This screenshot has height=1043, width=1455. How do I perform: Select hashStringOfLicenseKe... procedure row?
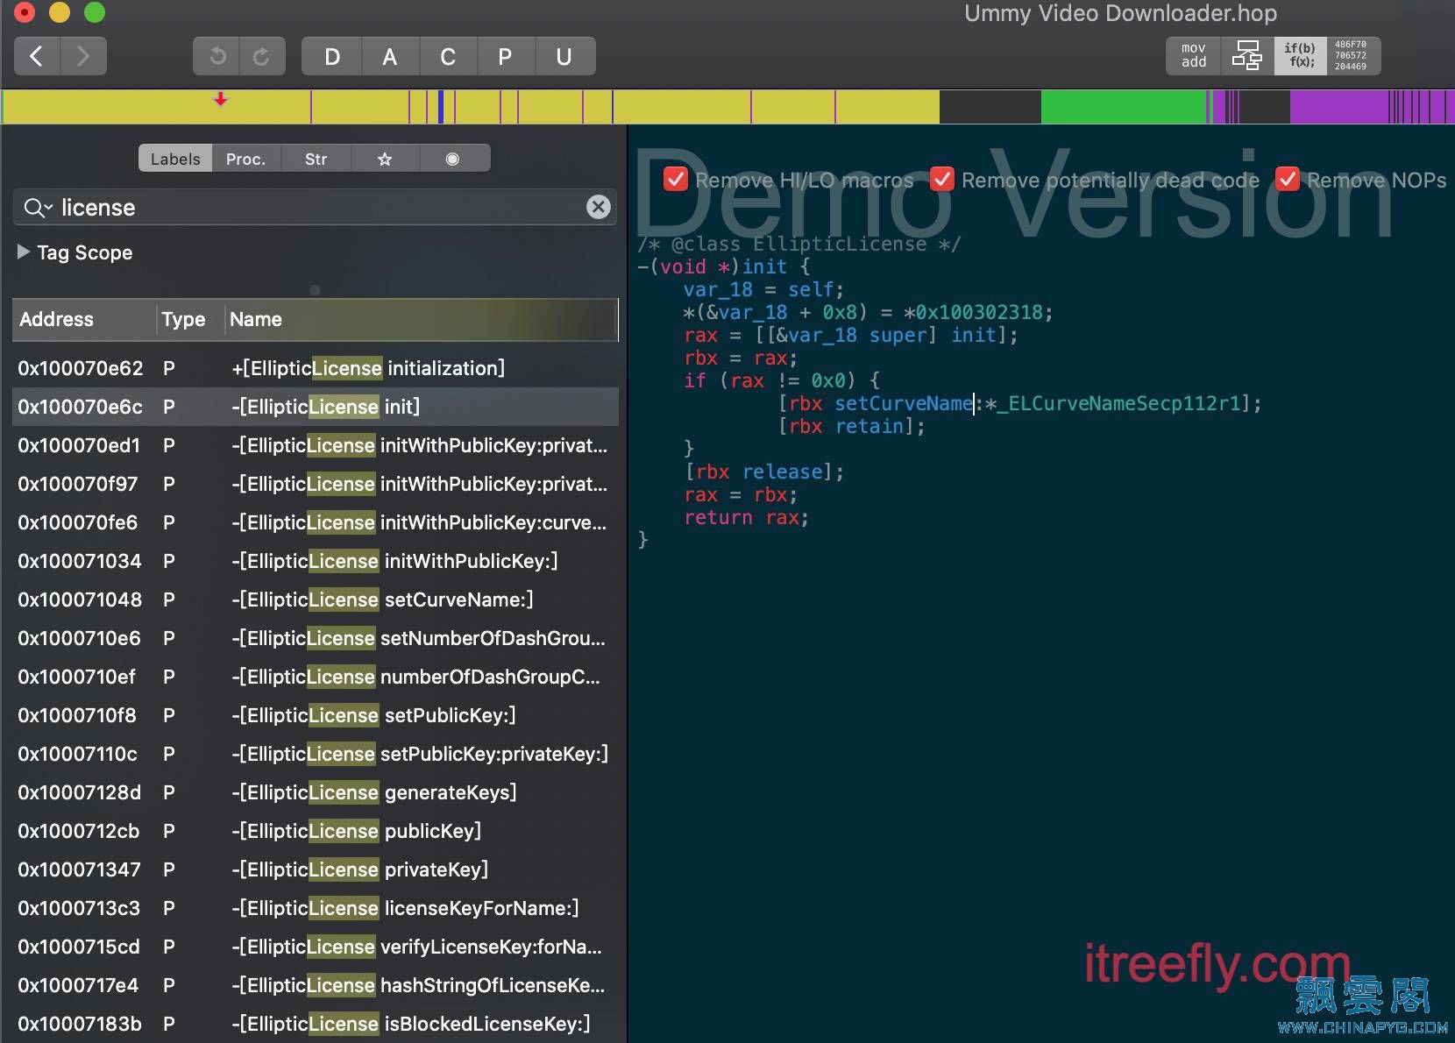[x=316, y=985]
